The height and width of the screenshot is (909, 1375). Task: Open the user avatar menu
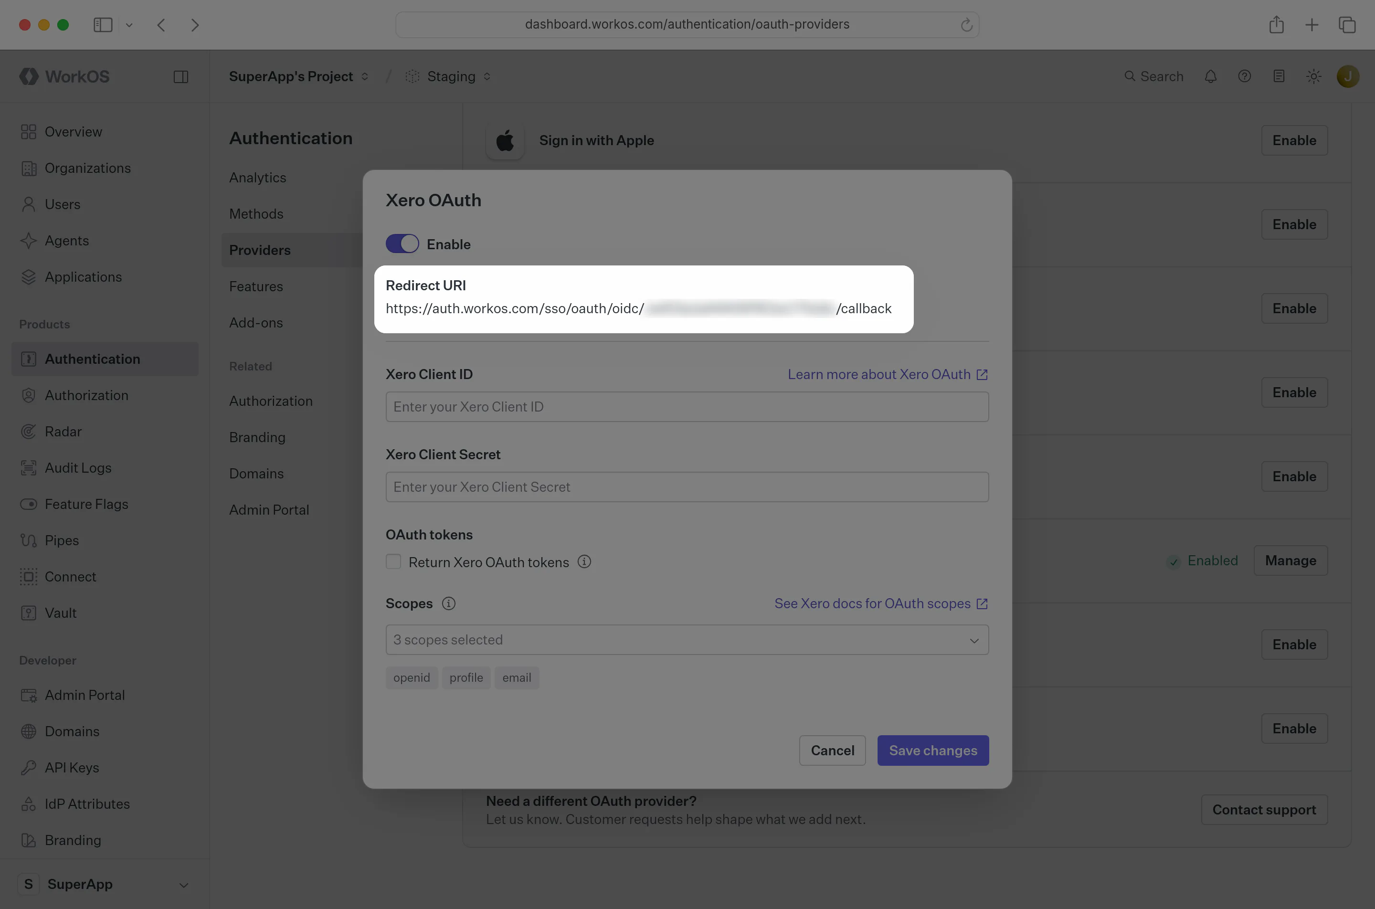click(x=1348, y=76)
